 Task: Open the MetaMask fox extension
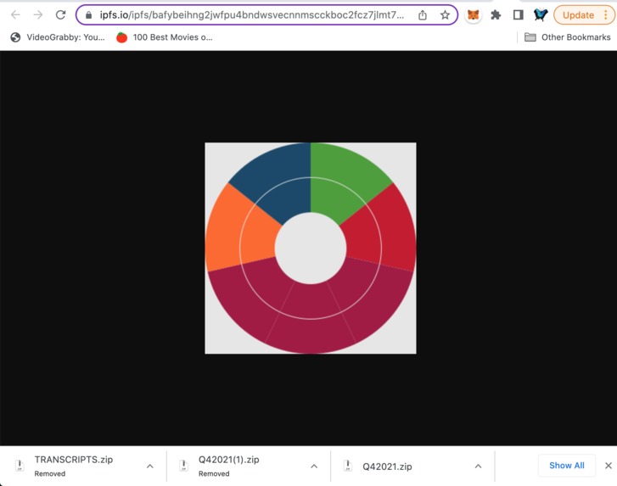click(x=473, y=15)
